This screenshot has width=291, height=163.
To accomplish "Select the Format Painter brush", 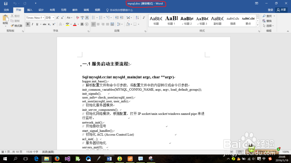I will pyautogui.click(x=16, y=26).
